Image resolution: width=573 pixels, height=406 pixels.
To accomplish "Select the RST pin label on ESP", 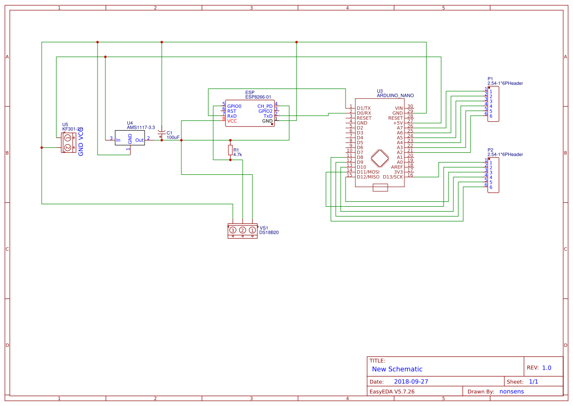I will pyautogui.click(x=232, y=111).
